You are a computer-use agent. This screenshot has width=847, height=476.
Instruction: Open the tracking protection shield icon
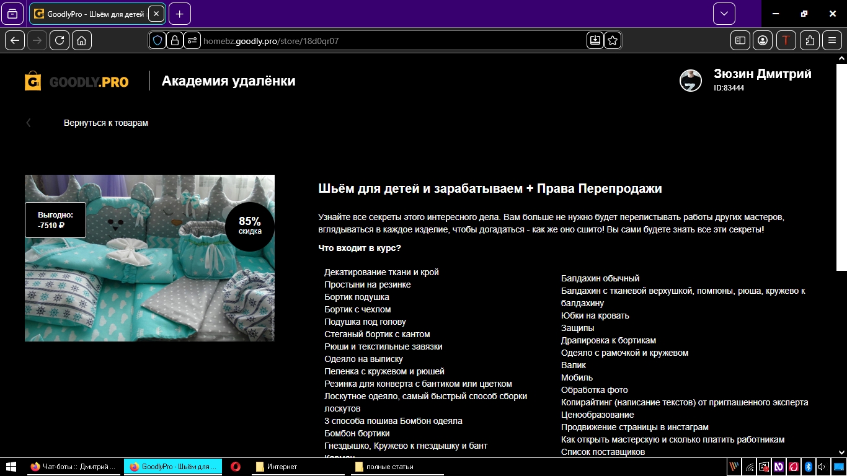pos(157,40)
